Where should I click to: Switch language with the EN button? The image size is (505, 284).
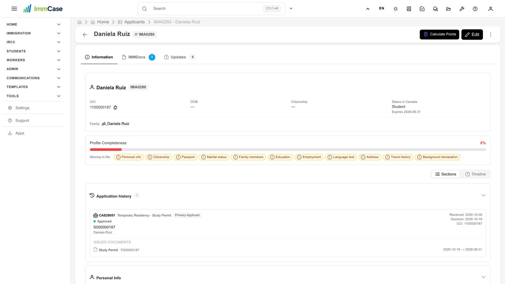382,9
